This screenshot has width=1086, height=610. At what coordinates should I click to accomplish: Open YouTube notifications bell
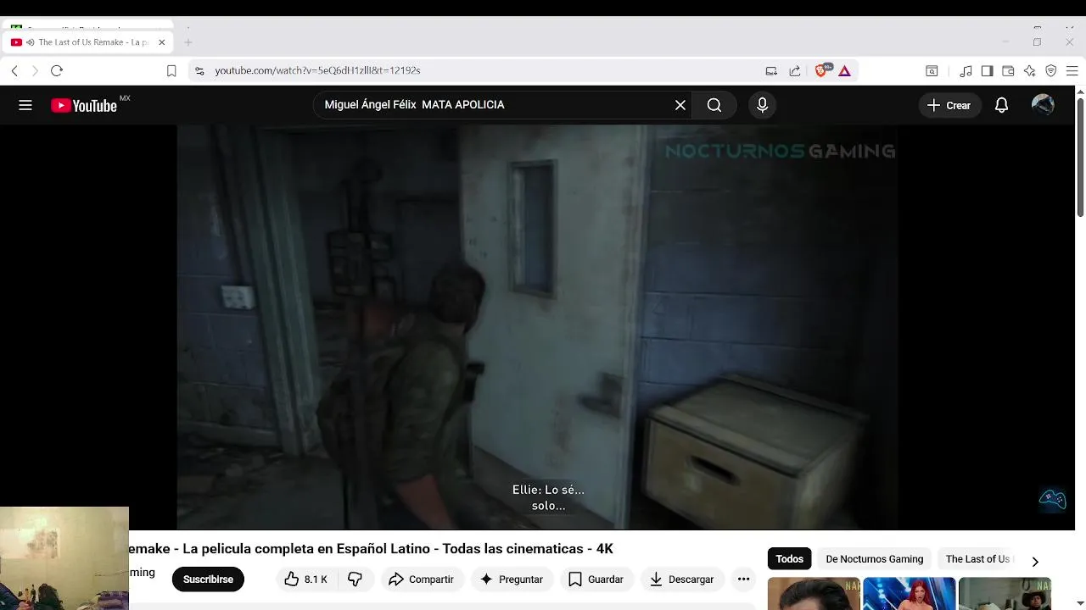pos(1002,105)
